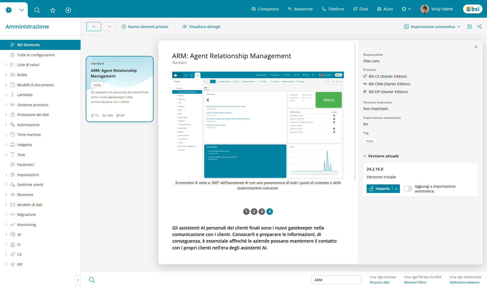Expand the Gestione processo tree node
The height and width of the screenshot is (287, 487).
pos(6,105)
